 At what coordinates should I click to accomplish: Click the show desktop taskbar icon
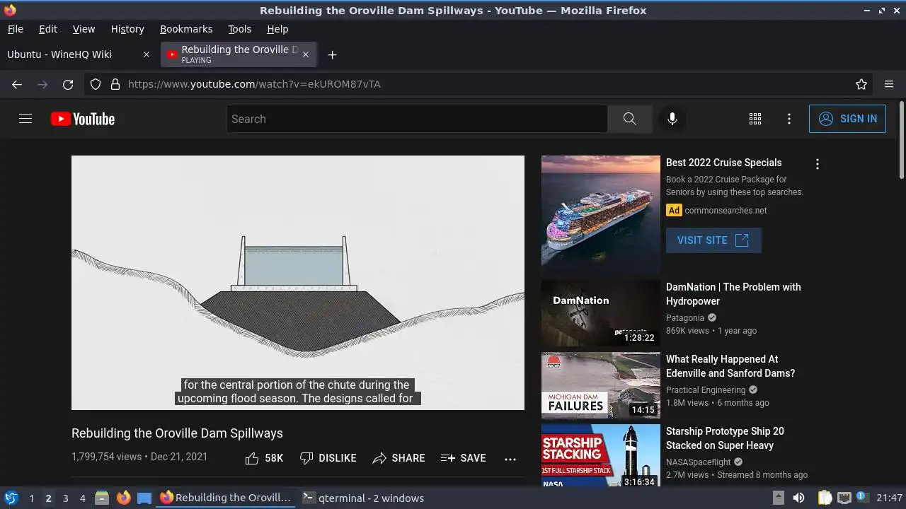(x=144, y=498)
